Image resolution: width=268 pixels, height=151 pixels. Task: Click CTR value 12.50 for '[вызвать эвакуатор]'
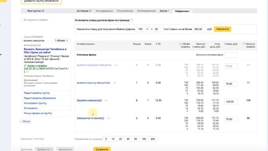(158, 101)
